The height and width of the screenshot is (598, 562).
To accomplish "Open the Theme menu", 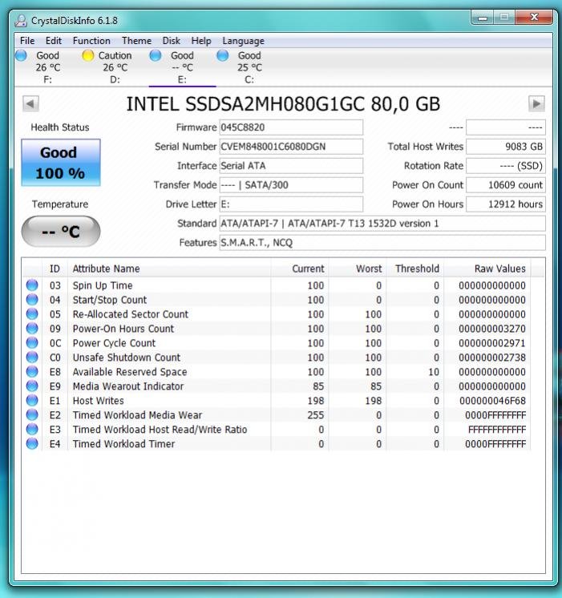I will [x=136, y=41].
